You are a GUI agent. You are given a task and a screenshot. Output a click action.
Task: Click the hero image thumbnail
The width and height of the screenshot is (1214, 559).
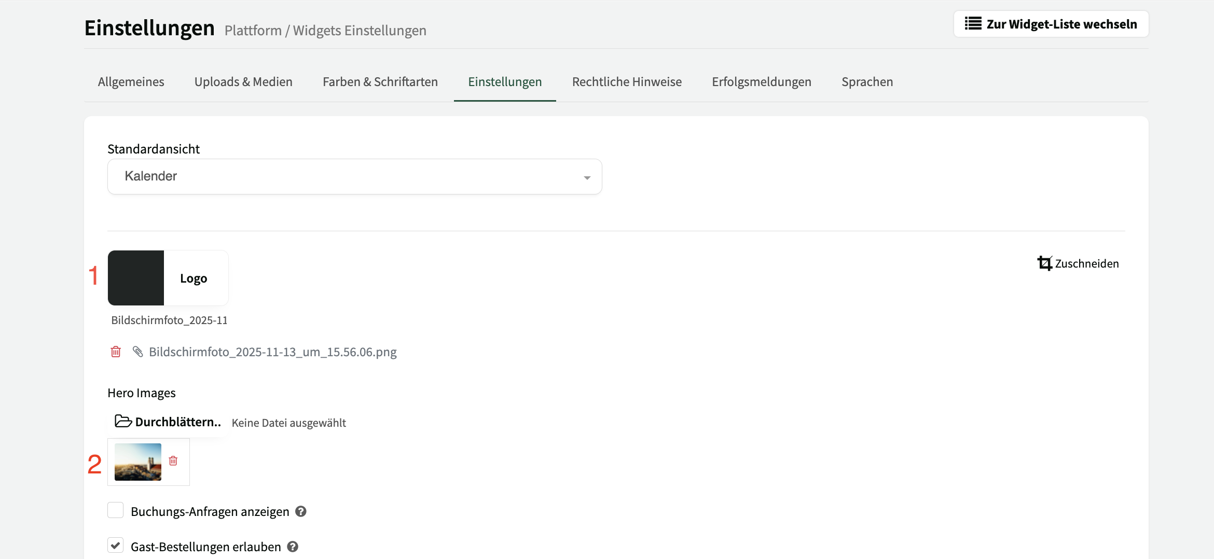[x=137, y=461]
